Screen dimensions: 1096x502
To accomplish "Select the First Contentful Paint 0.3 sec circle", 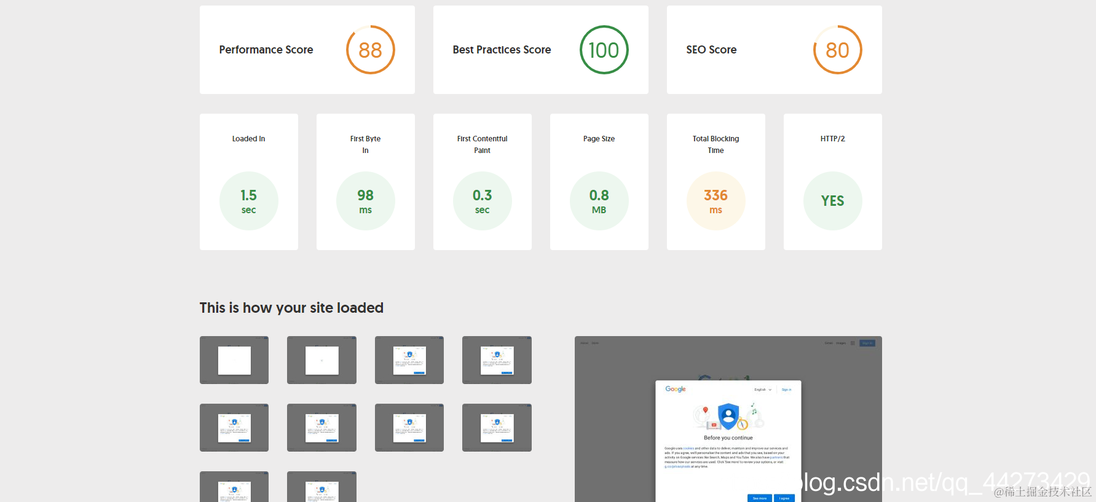I will [483, 201].
